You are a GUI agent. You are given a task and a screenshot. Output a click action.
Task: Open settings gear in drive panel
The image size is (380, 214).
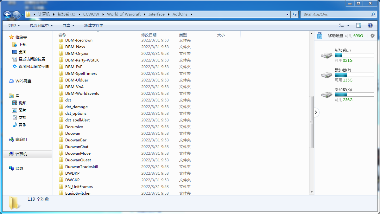point(372,36)
